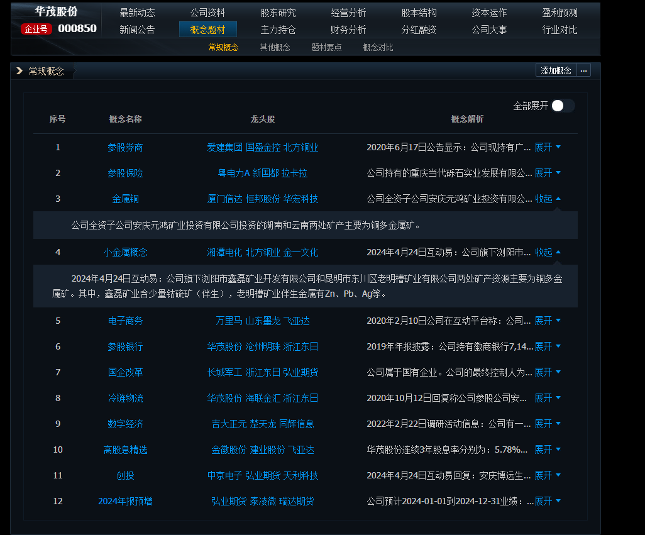Expand the 创投 concept analysis

[x=548, y=475]
